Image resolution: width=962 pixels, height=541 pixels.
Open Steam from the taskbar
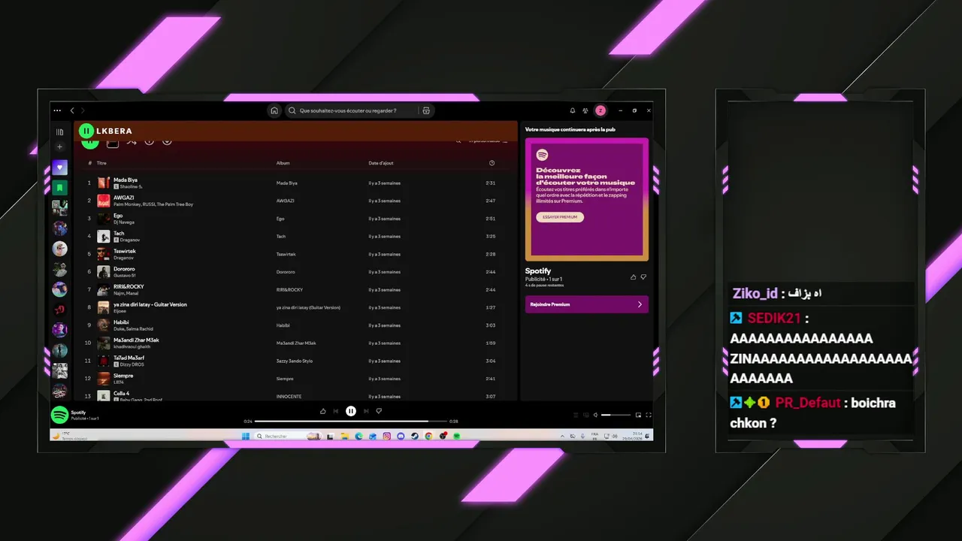(415, 436)
